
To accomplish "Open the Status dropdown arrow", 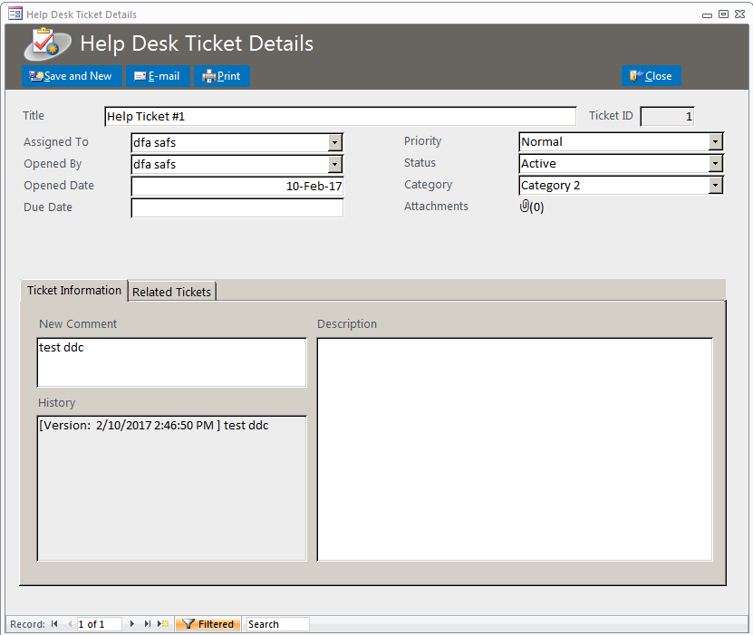I will tap(716, 164).
